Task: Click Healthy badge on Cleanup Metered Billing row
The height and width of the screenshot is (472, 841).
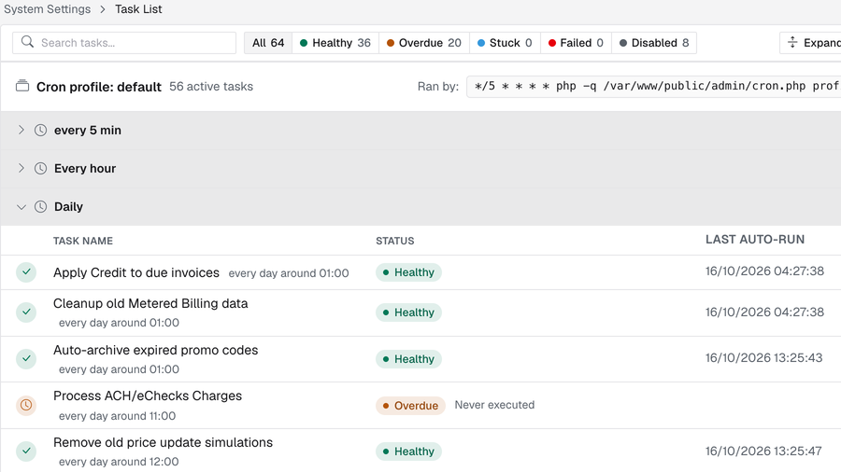Action: 408,312
